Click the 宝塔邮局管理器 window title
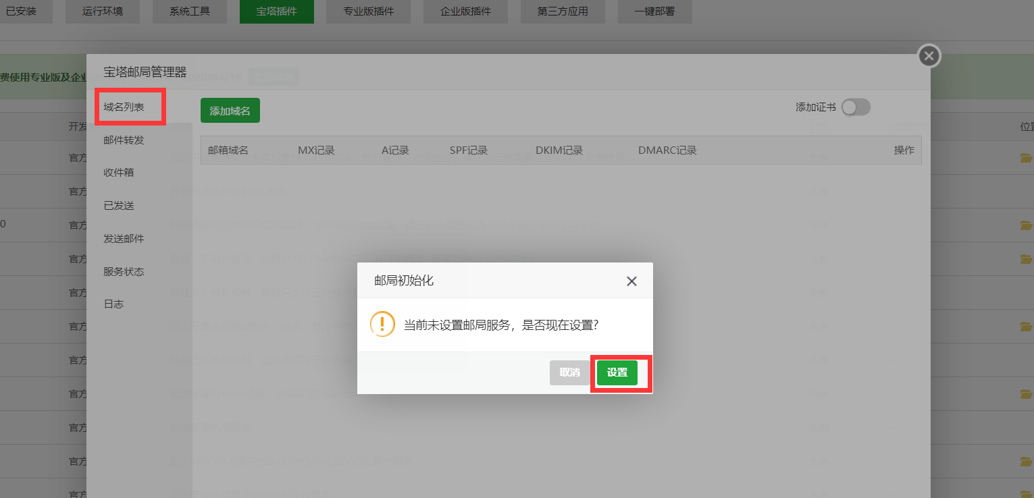 [145, 72]
